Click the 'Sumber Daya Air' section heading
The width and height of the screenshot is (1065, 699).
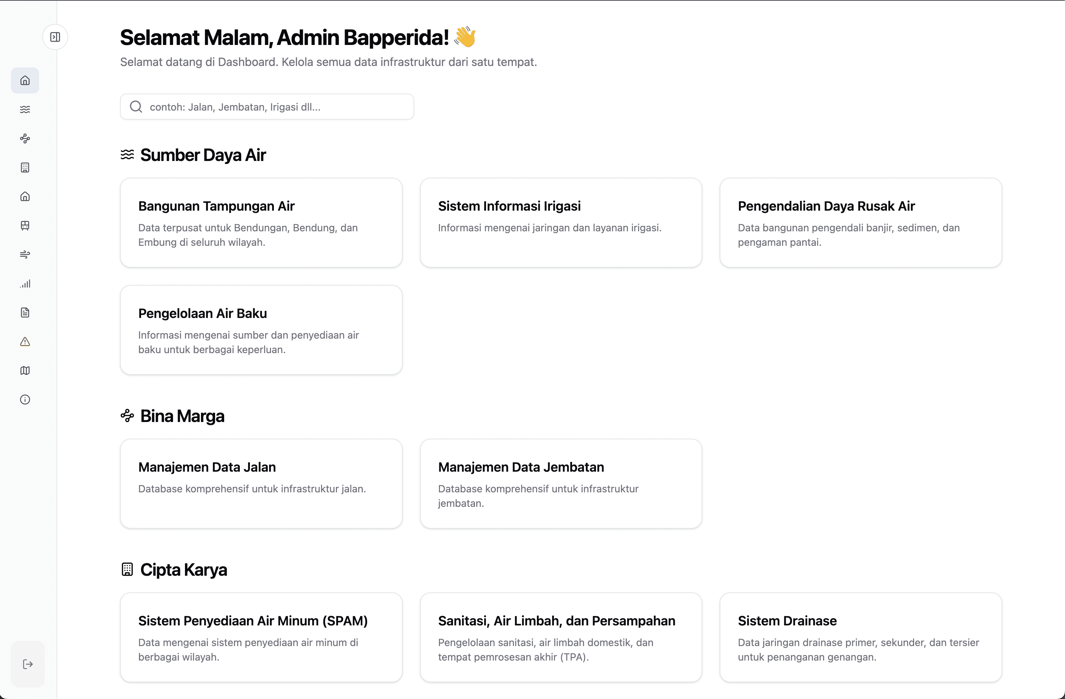click(203, 155)
